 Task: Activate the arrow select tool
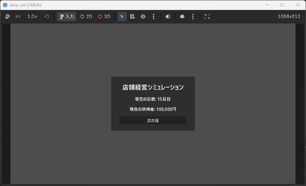(x=122, y=16)
